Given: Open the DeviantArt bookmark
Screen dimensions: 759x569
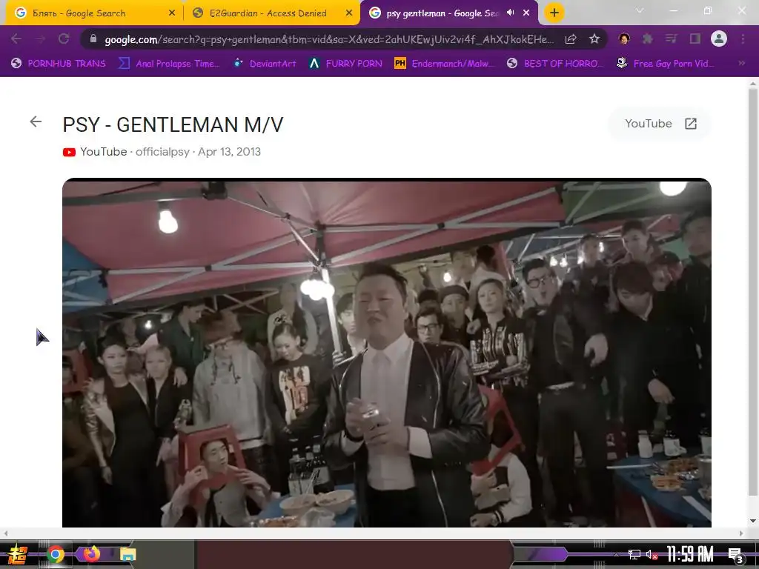Looking at the screenshot, I should pyautogui.click(x=265, y=64).
